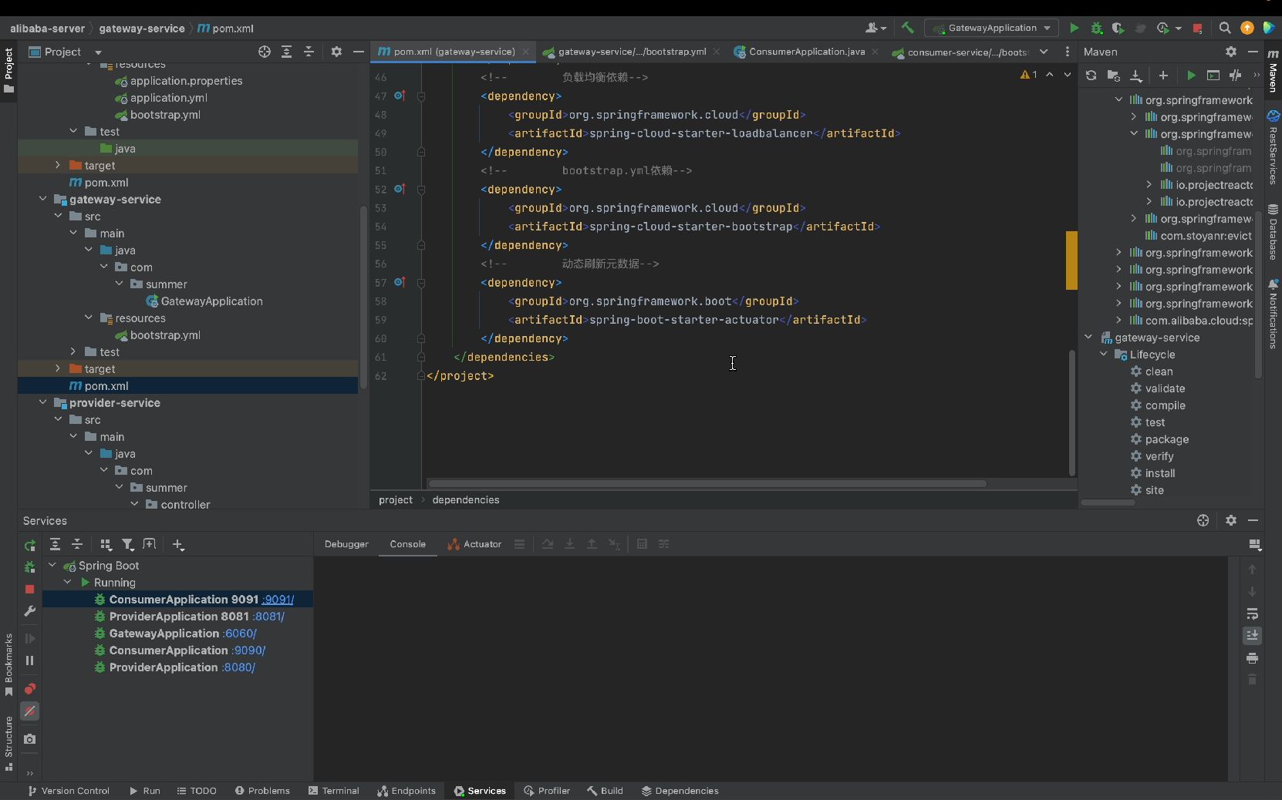Switch to gateway-service bootstrap.yml editor tab
The image size is (1282, 800).
click(x=632, y=52)
